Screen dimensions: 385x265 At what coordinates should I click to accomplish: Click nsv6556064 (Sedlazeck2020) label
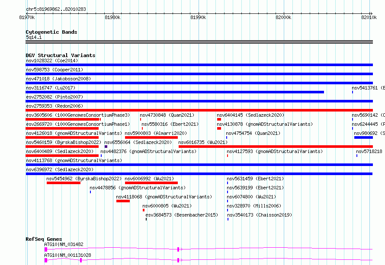point(138,142)
